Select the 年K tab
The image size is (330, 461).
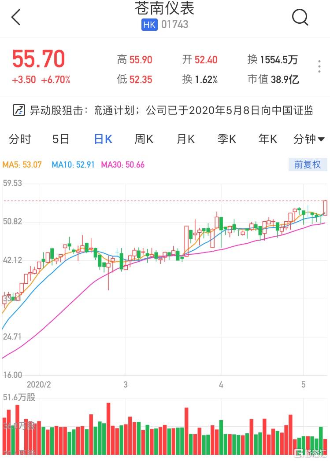tap(267, 139)
